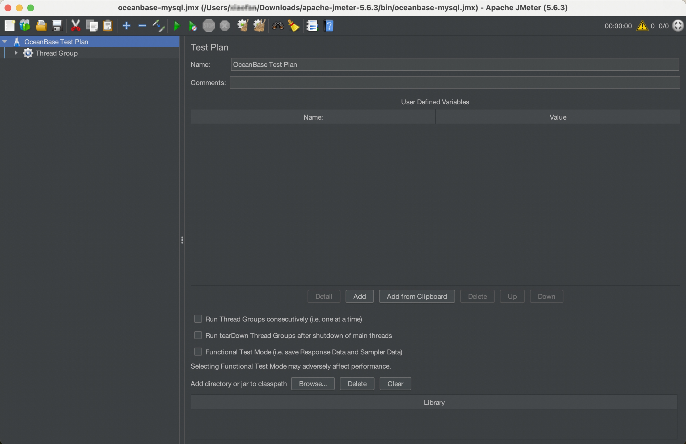Open the Templates icon in toolbar

[x=25, y=26]
